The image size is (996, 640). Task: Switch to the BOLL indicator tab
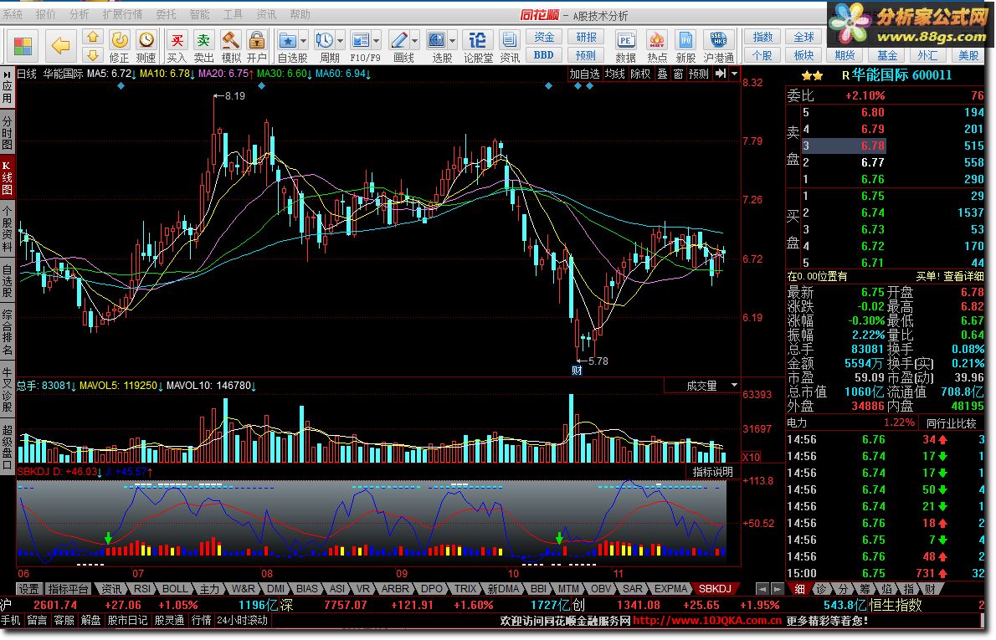pyautogui.click(x=175, y=589)
